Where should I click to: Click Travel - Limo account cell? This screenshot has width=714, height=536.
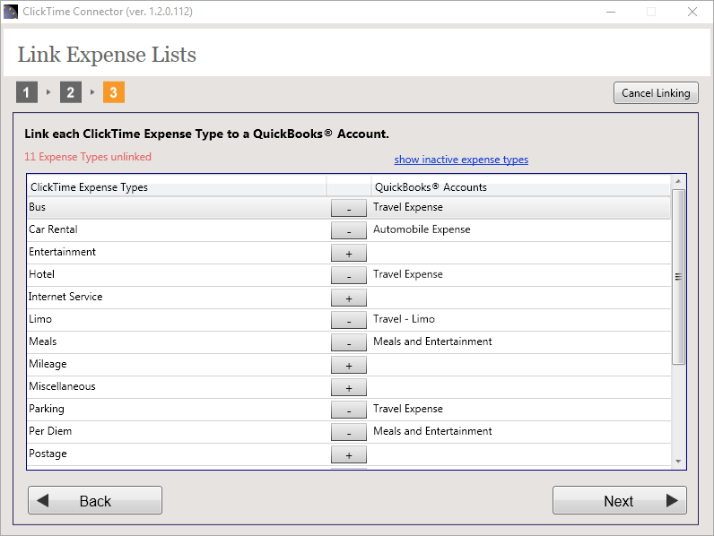(404, 319)
